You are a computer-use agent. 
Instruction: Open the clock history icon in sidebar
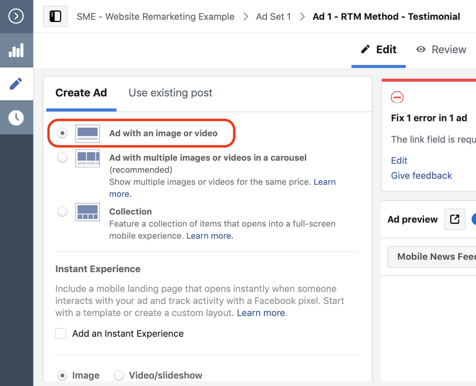(x=16, y=117)
